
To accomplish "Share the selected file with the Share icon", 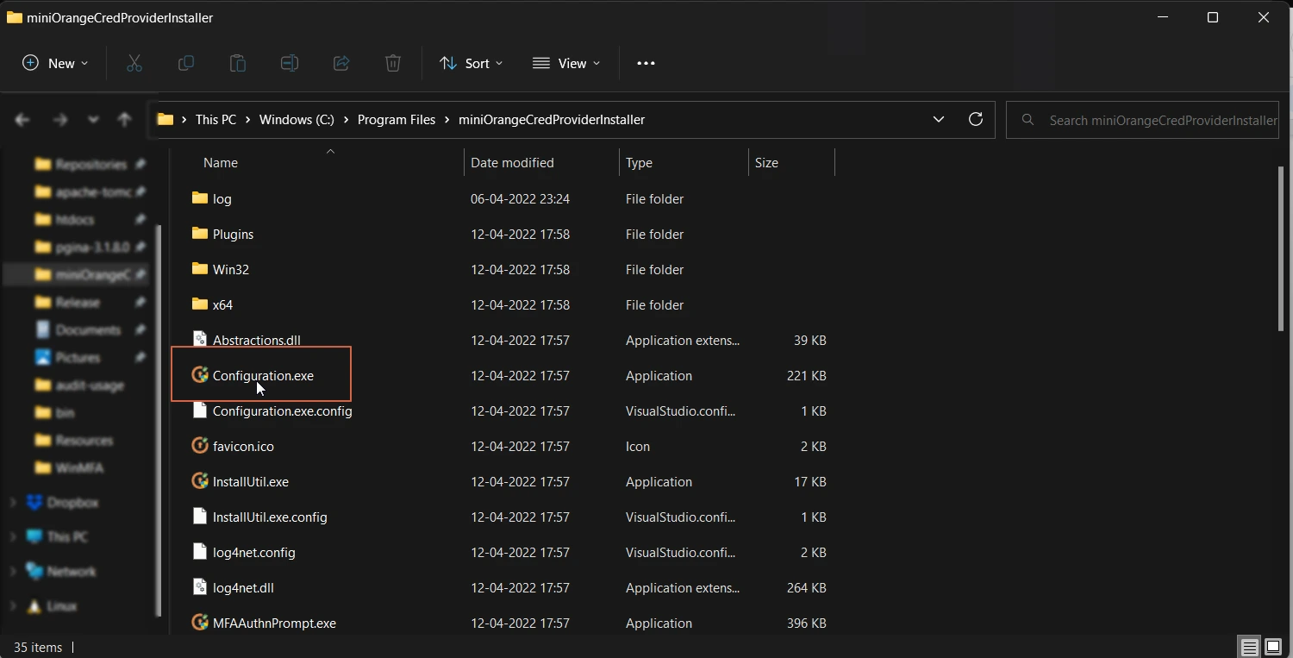I will (x=340, y=63).
